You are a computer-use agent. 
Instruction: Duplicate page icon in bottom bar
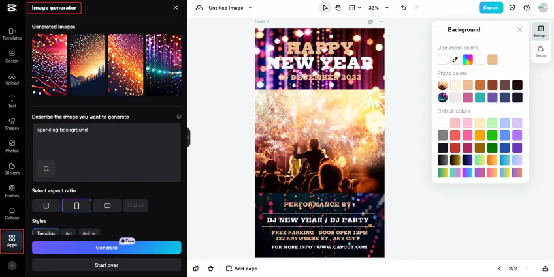196,269
